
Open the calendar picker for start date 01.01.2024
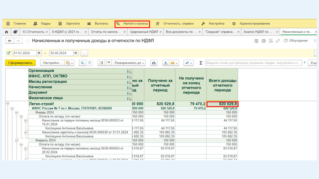pos(39,53)
